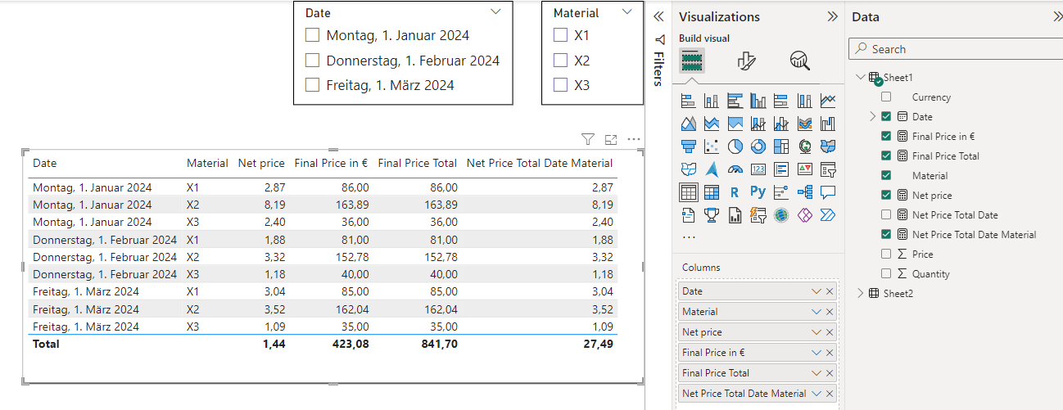Click the three dots under the visuals gallery
The image size is (1063, 410).
click(689, 237)
